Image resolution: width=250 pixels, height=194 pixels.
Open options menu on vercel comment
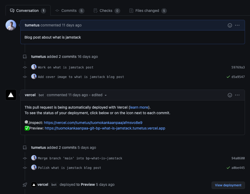click(237, 95)
